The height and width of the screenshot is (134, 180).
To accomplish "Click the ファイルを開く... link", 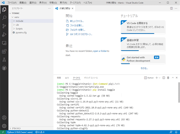I will pyautogui.click(x=77, y=25).
